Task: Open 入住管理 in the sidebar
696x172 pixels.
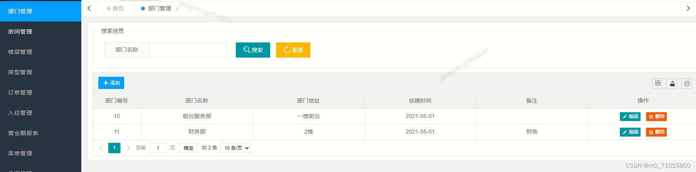Action: tap(41, 113)
